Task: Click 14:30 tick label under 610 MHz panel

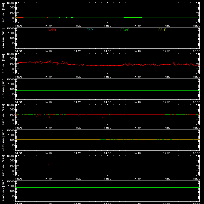Action: [x=107, y=77]
